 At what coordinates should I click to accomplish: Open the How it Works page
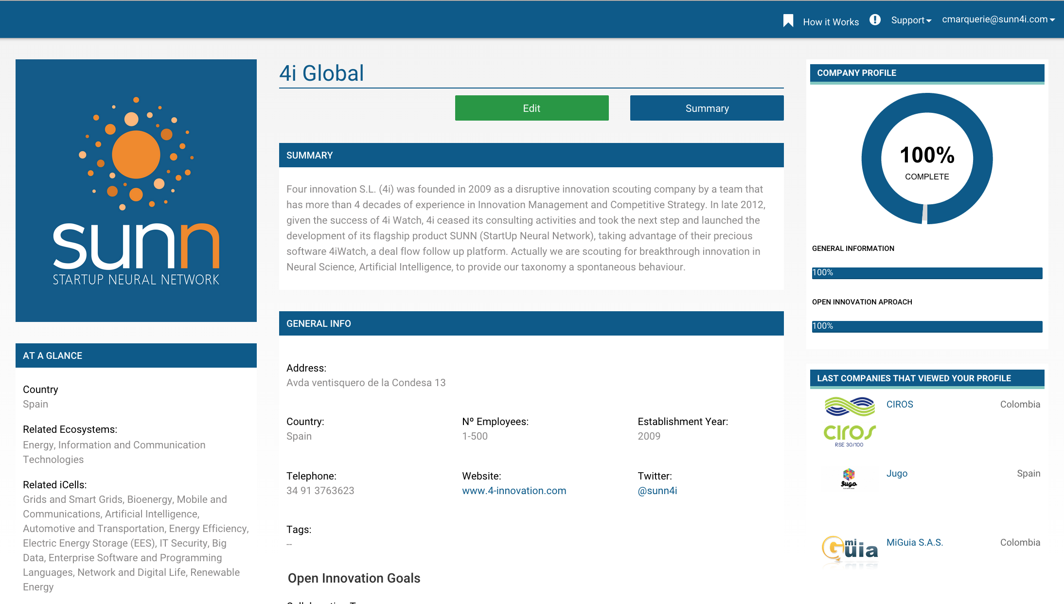(x=831, y=22)
